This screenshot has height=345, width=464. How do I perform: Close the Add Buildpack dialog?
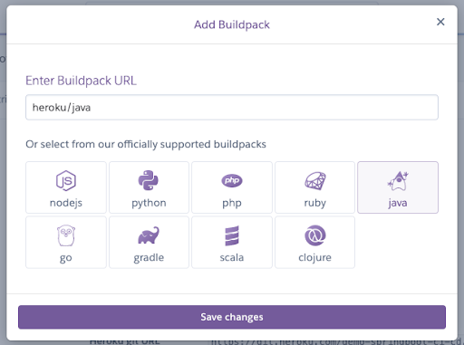coord(440,22)
